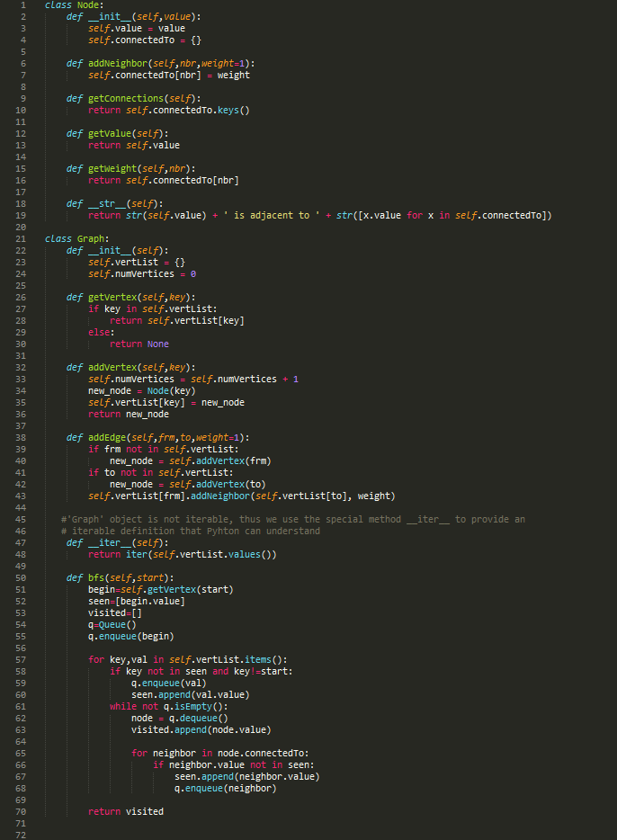
Task: Click 'if neighbor.value not in seen:' line
Action: point(234,765)
